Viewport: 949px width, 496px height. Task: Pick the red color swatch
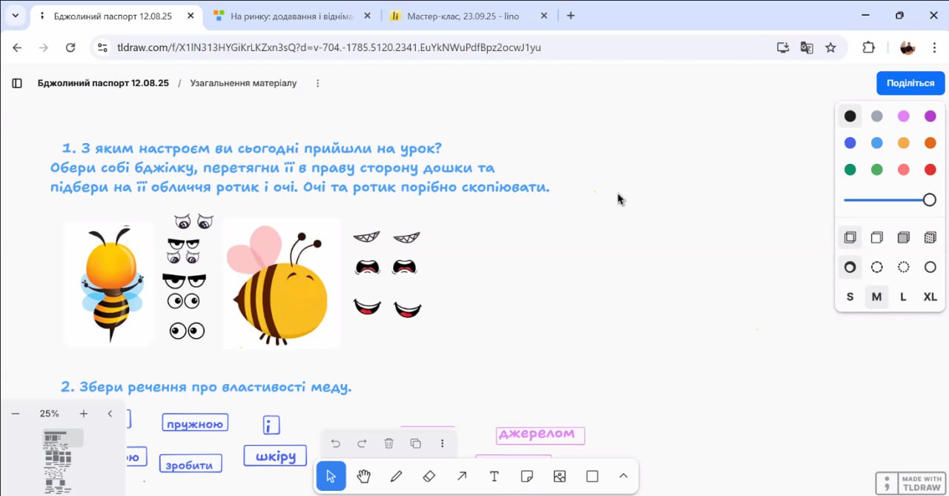click(930, 170)
